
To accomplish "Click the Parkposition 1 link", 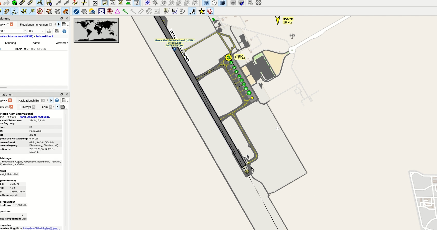I will click(44, 36).
